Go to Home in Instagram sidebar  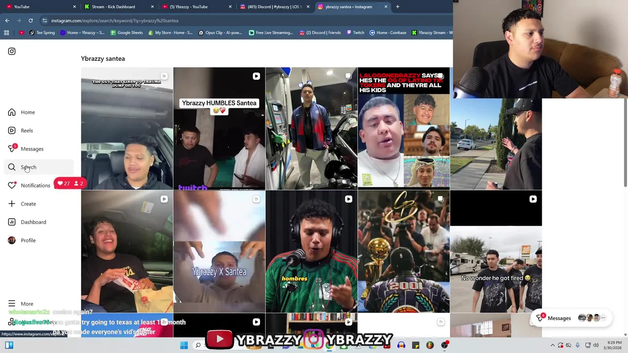click(x=27, y=112)
